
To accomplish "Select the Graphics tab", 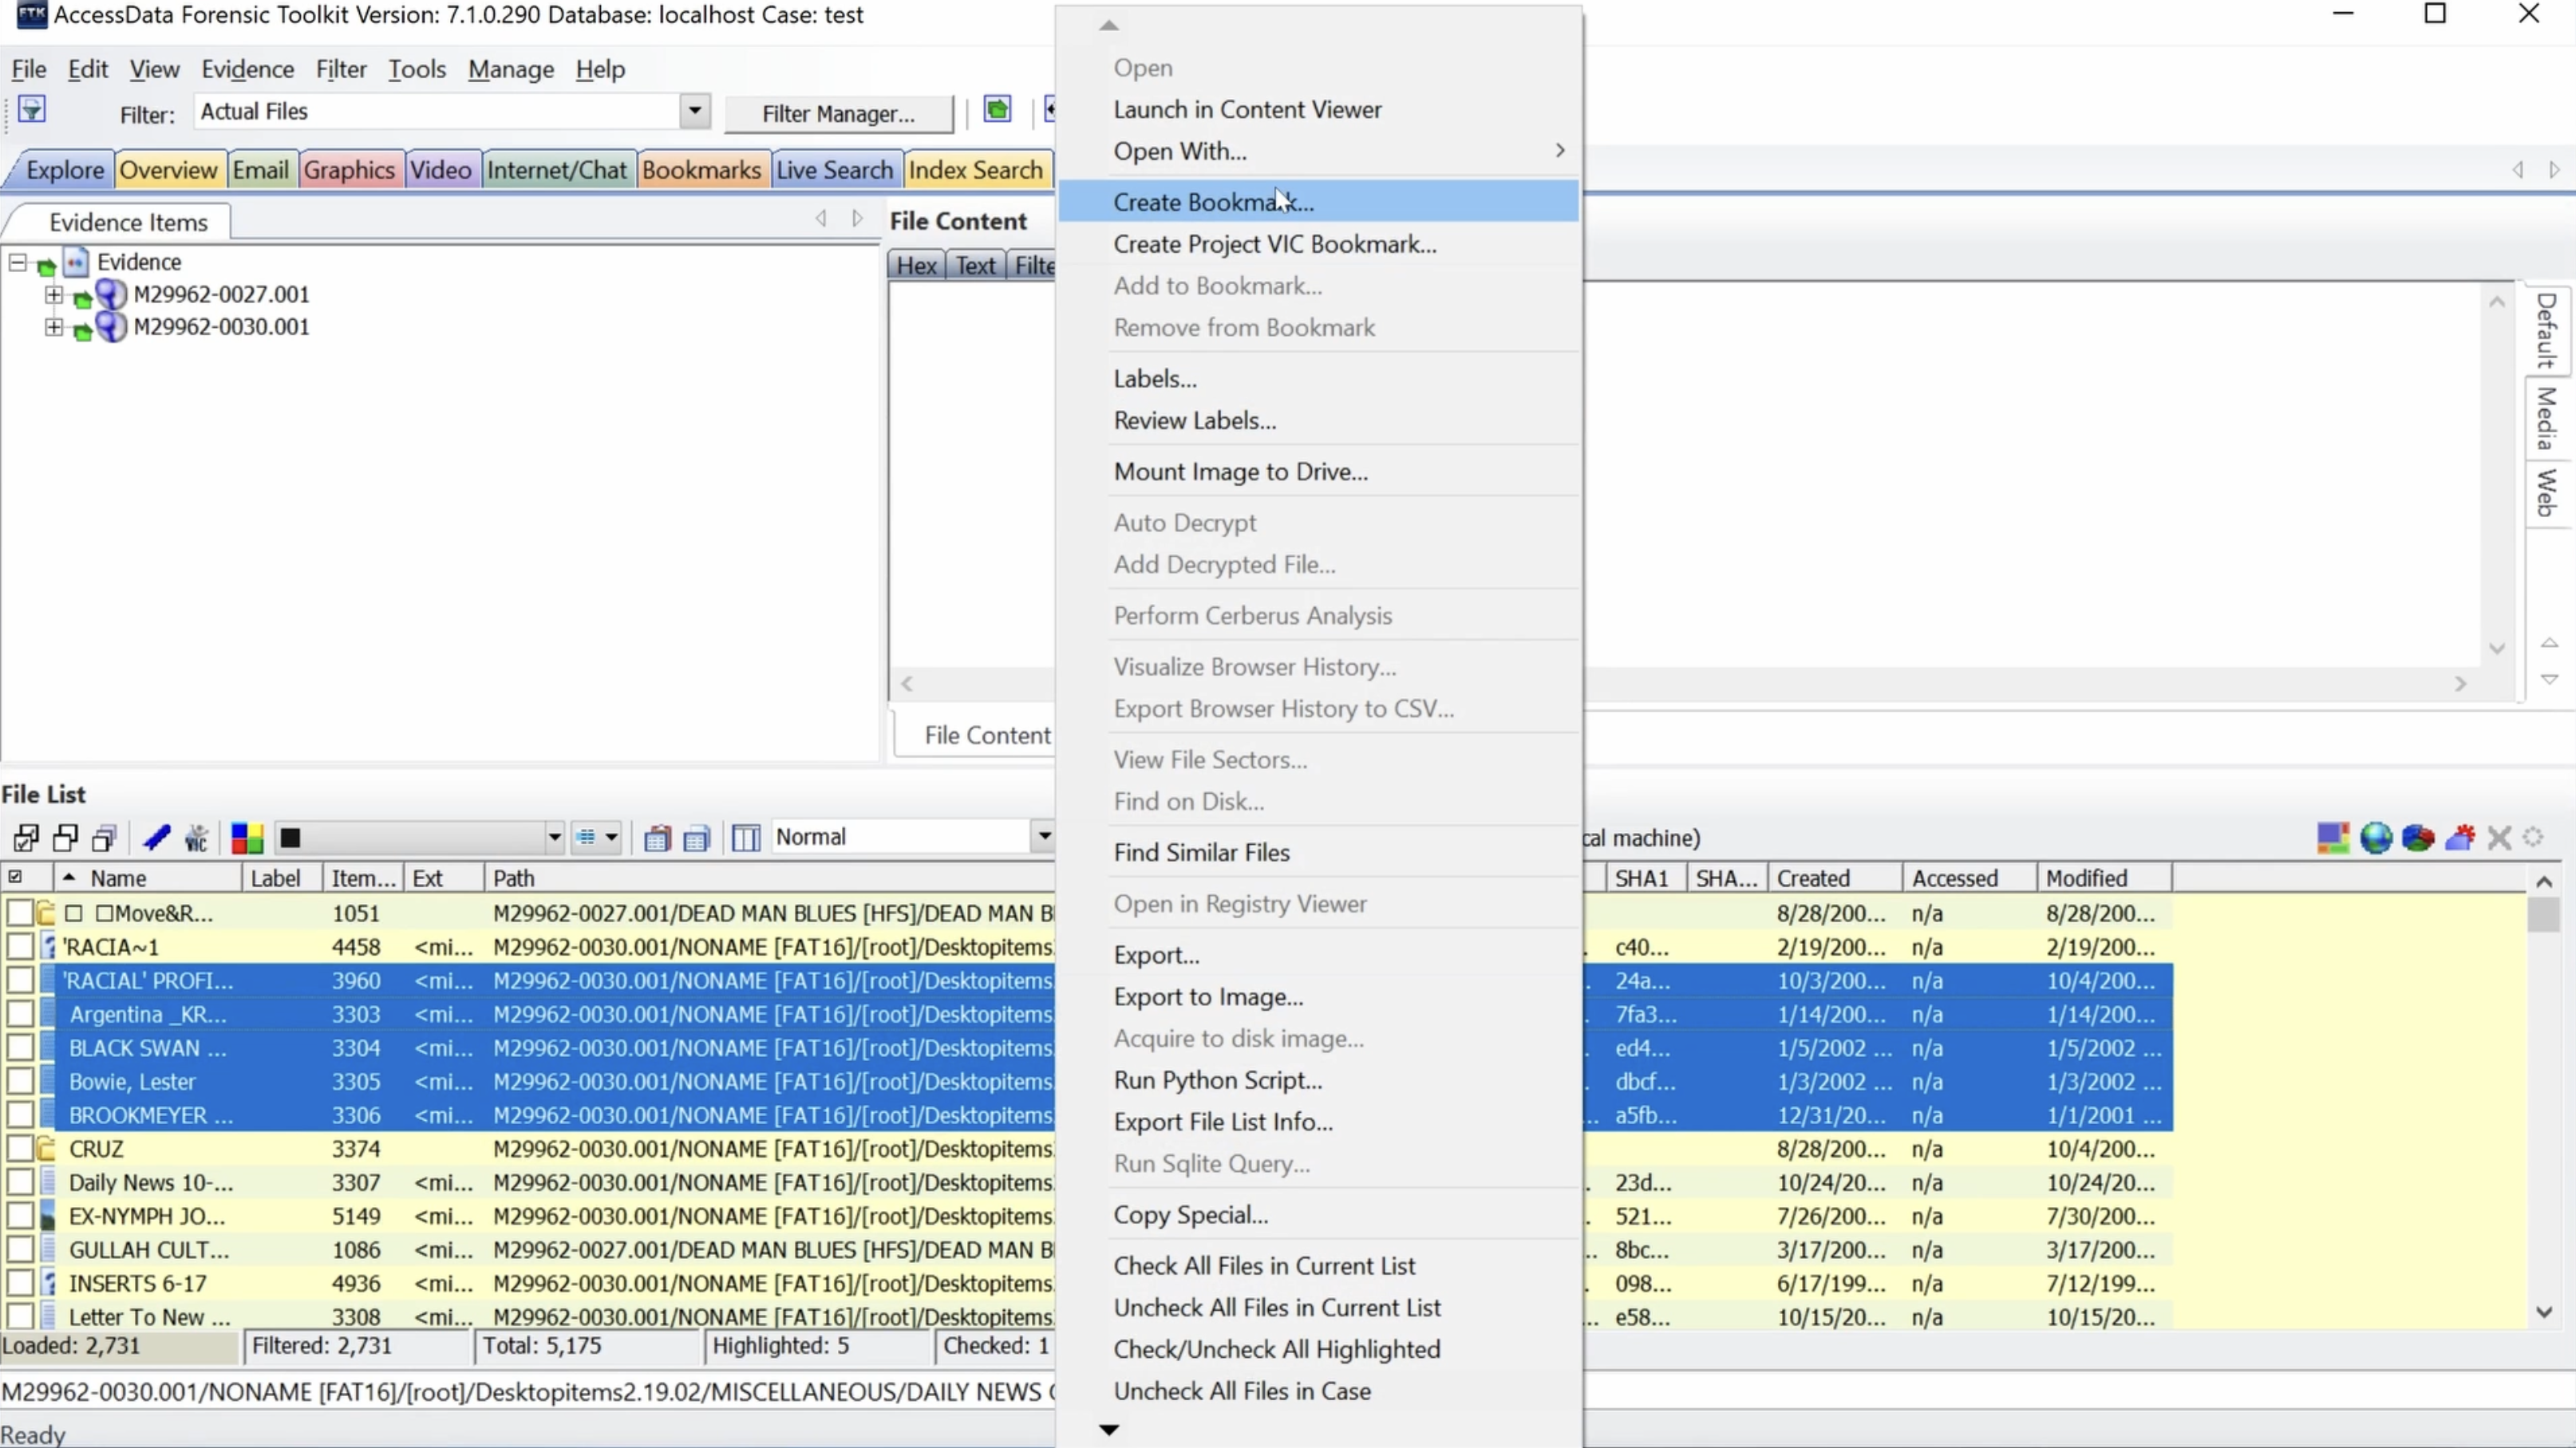I will point(350,168).
